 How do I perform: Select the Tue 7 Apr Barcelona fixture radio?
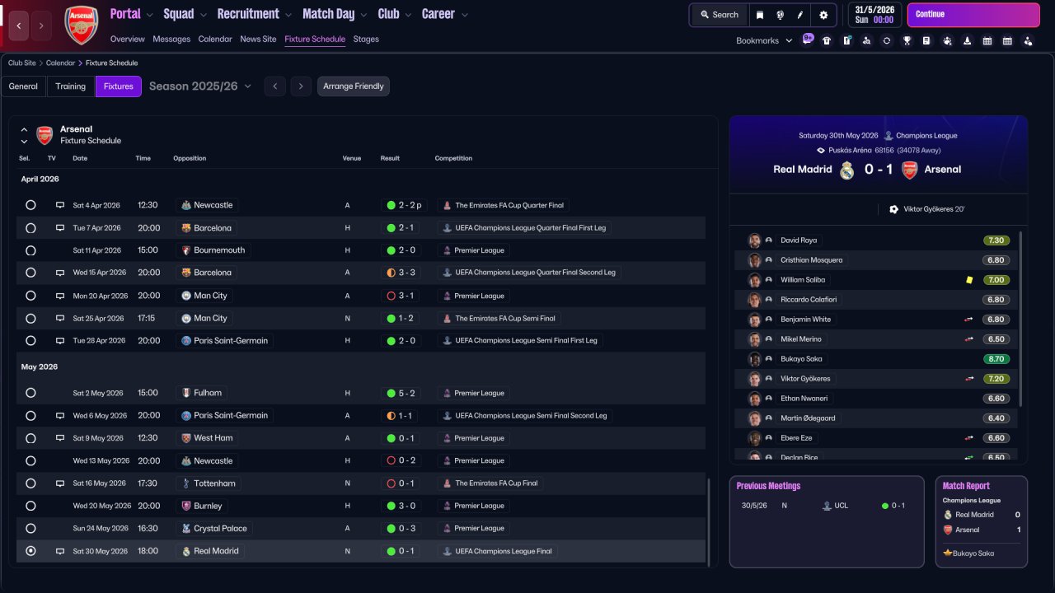[x=30, y=228]
